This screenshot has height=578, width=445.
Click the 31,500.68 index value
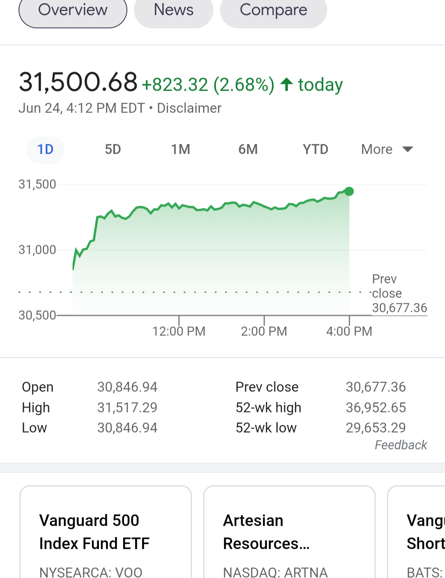[x=78, y=82]
